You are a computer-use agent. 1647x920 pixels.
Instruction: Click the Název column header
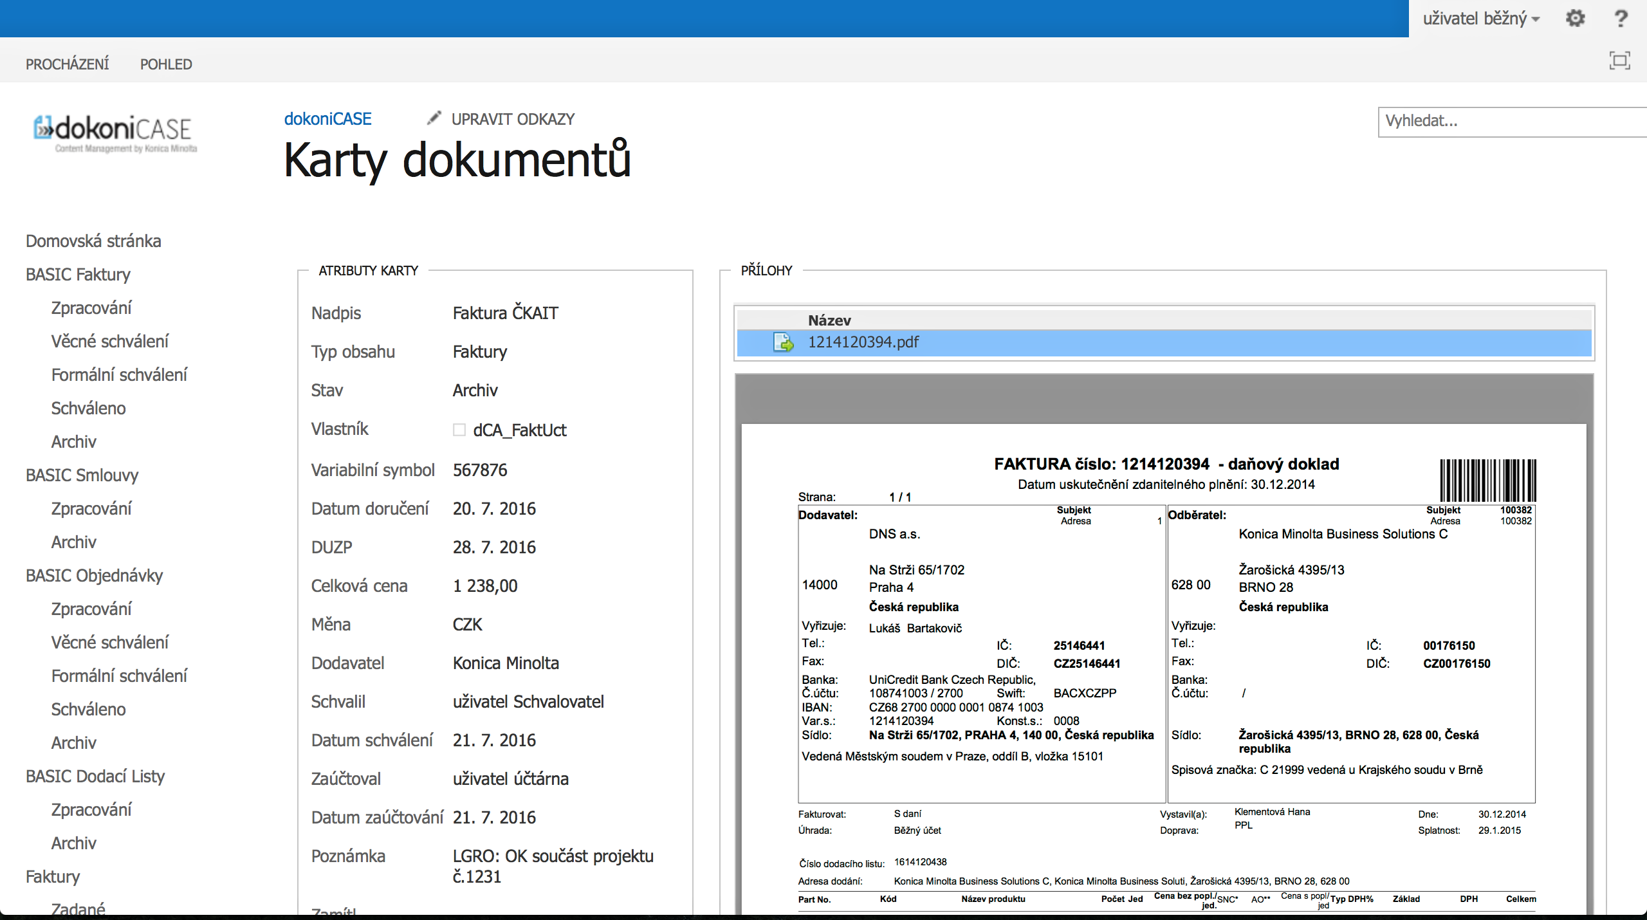coord(829,320)
